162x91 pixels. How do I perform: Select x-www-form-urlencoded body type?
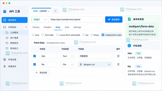pos(57,35)
